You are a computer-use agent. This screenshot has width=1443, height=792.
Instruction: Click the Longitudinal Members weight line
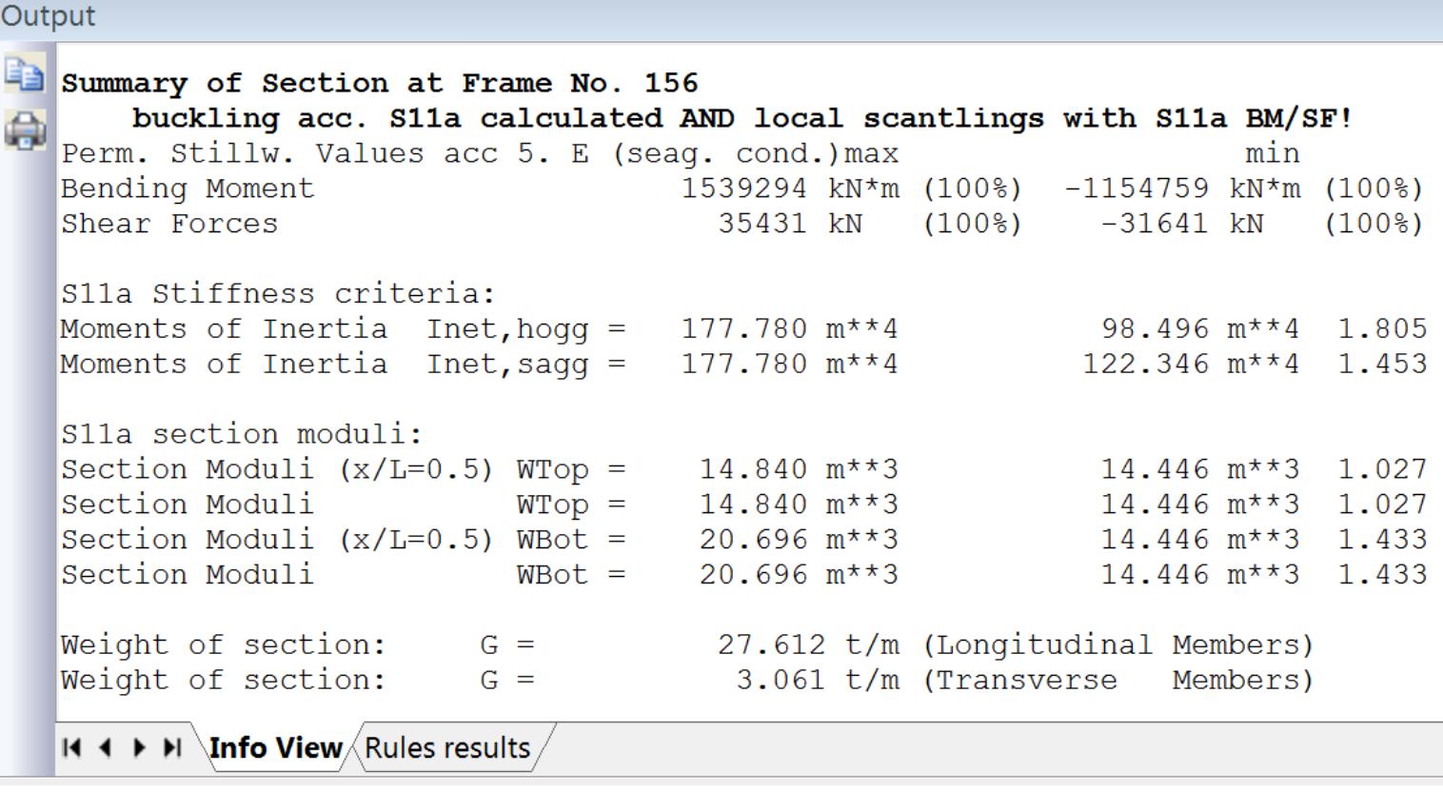pos(381,644)
